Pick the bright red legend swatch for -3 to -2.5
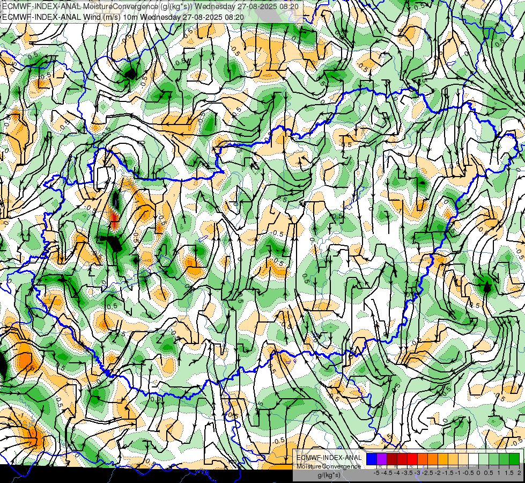The width and height of the screenshot is (525, 483). click(x=412, y=459)
